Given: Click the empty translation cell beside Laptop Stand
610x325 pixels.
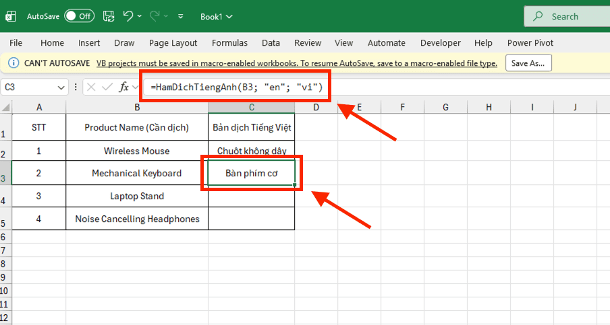Looking at the screenshot, I should coord(251,196).
